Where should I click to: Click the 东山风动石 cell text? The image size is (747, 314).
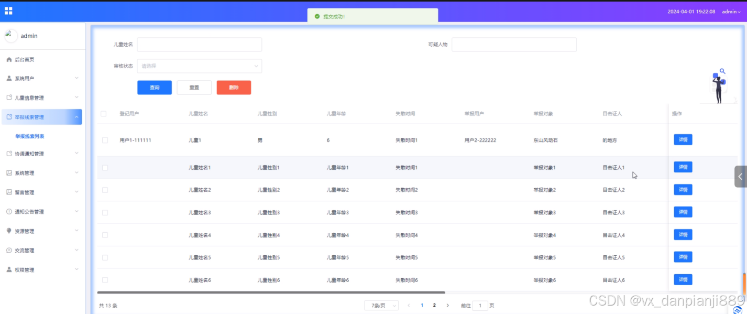click(546, 140)
